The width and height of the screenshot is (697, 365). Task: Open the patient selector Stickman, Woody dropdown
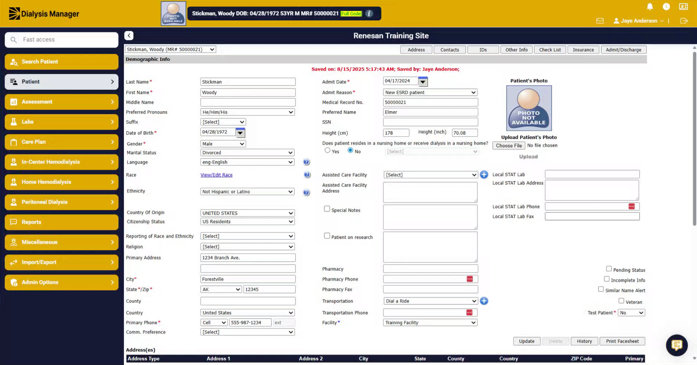pyautogui.click(x=170, y=49)
